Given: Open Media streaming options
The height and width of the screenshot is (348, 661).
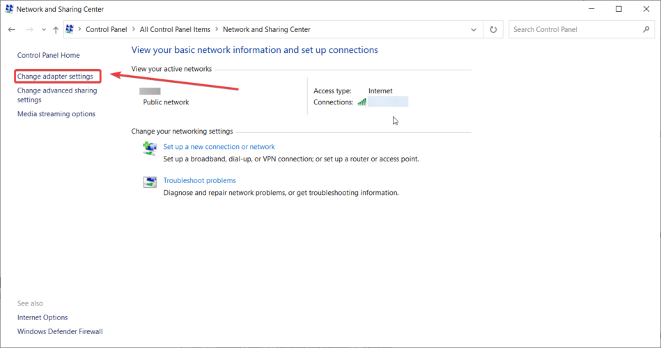Looking at the screenshot, I should [x=56, y=113].
